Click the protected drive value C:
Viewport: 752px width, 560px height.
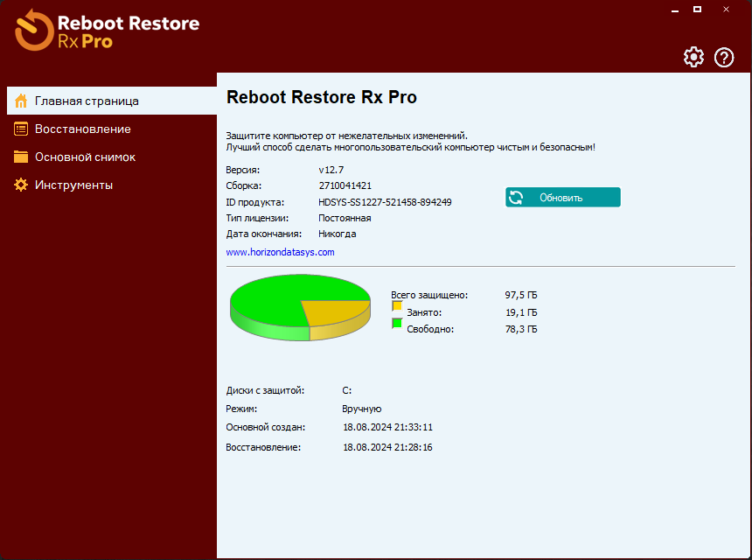tap(347, 390)
